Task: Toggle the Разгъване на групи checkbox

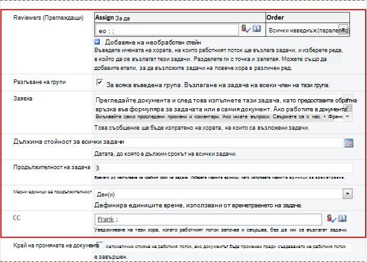Action: (x=99, y=82)
